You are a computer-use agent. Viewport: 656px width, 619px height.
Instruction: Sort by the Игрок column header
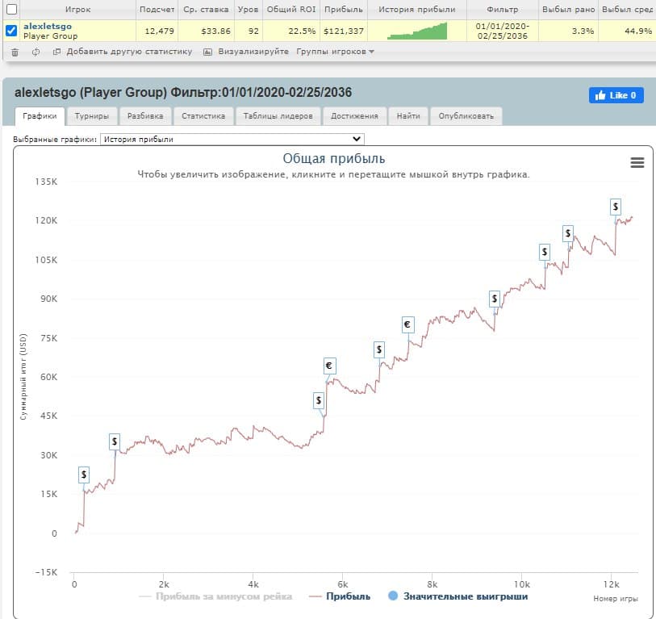[77, 9]
